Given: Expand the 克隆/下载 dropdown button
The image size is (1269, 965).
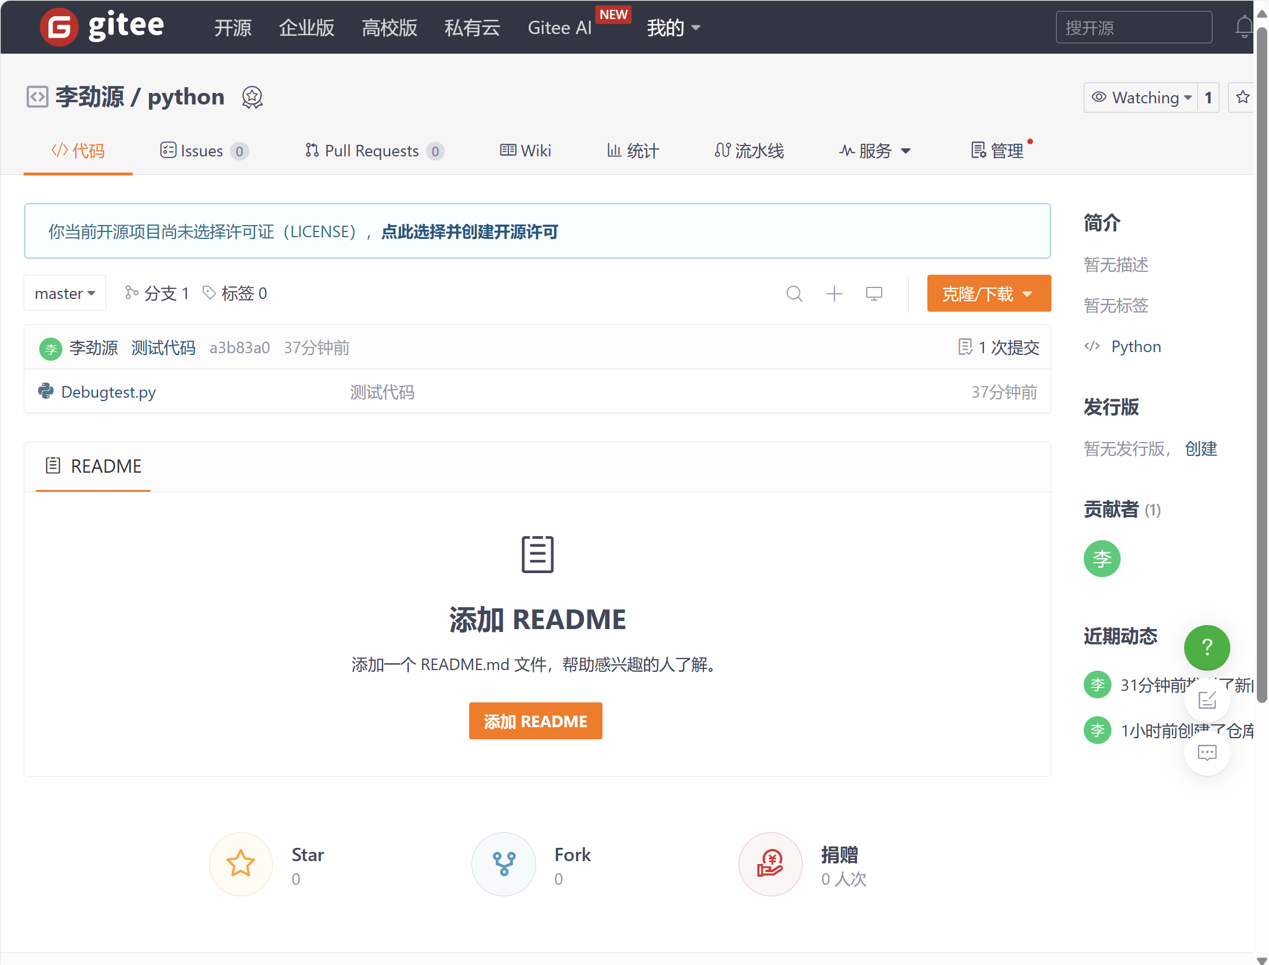Looking at the screenshot, I should 989,294.
